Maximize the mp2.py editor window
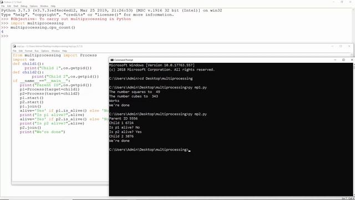 coord(341,46)
